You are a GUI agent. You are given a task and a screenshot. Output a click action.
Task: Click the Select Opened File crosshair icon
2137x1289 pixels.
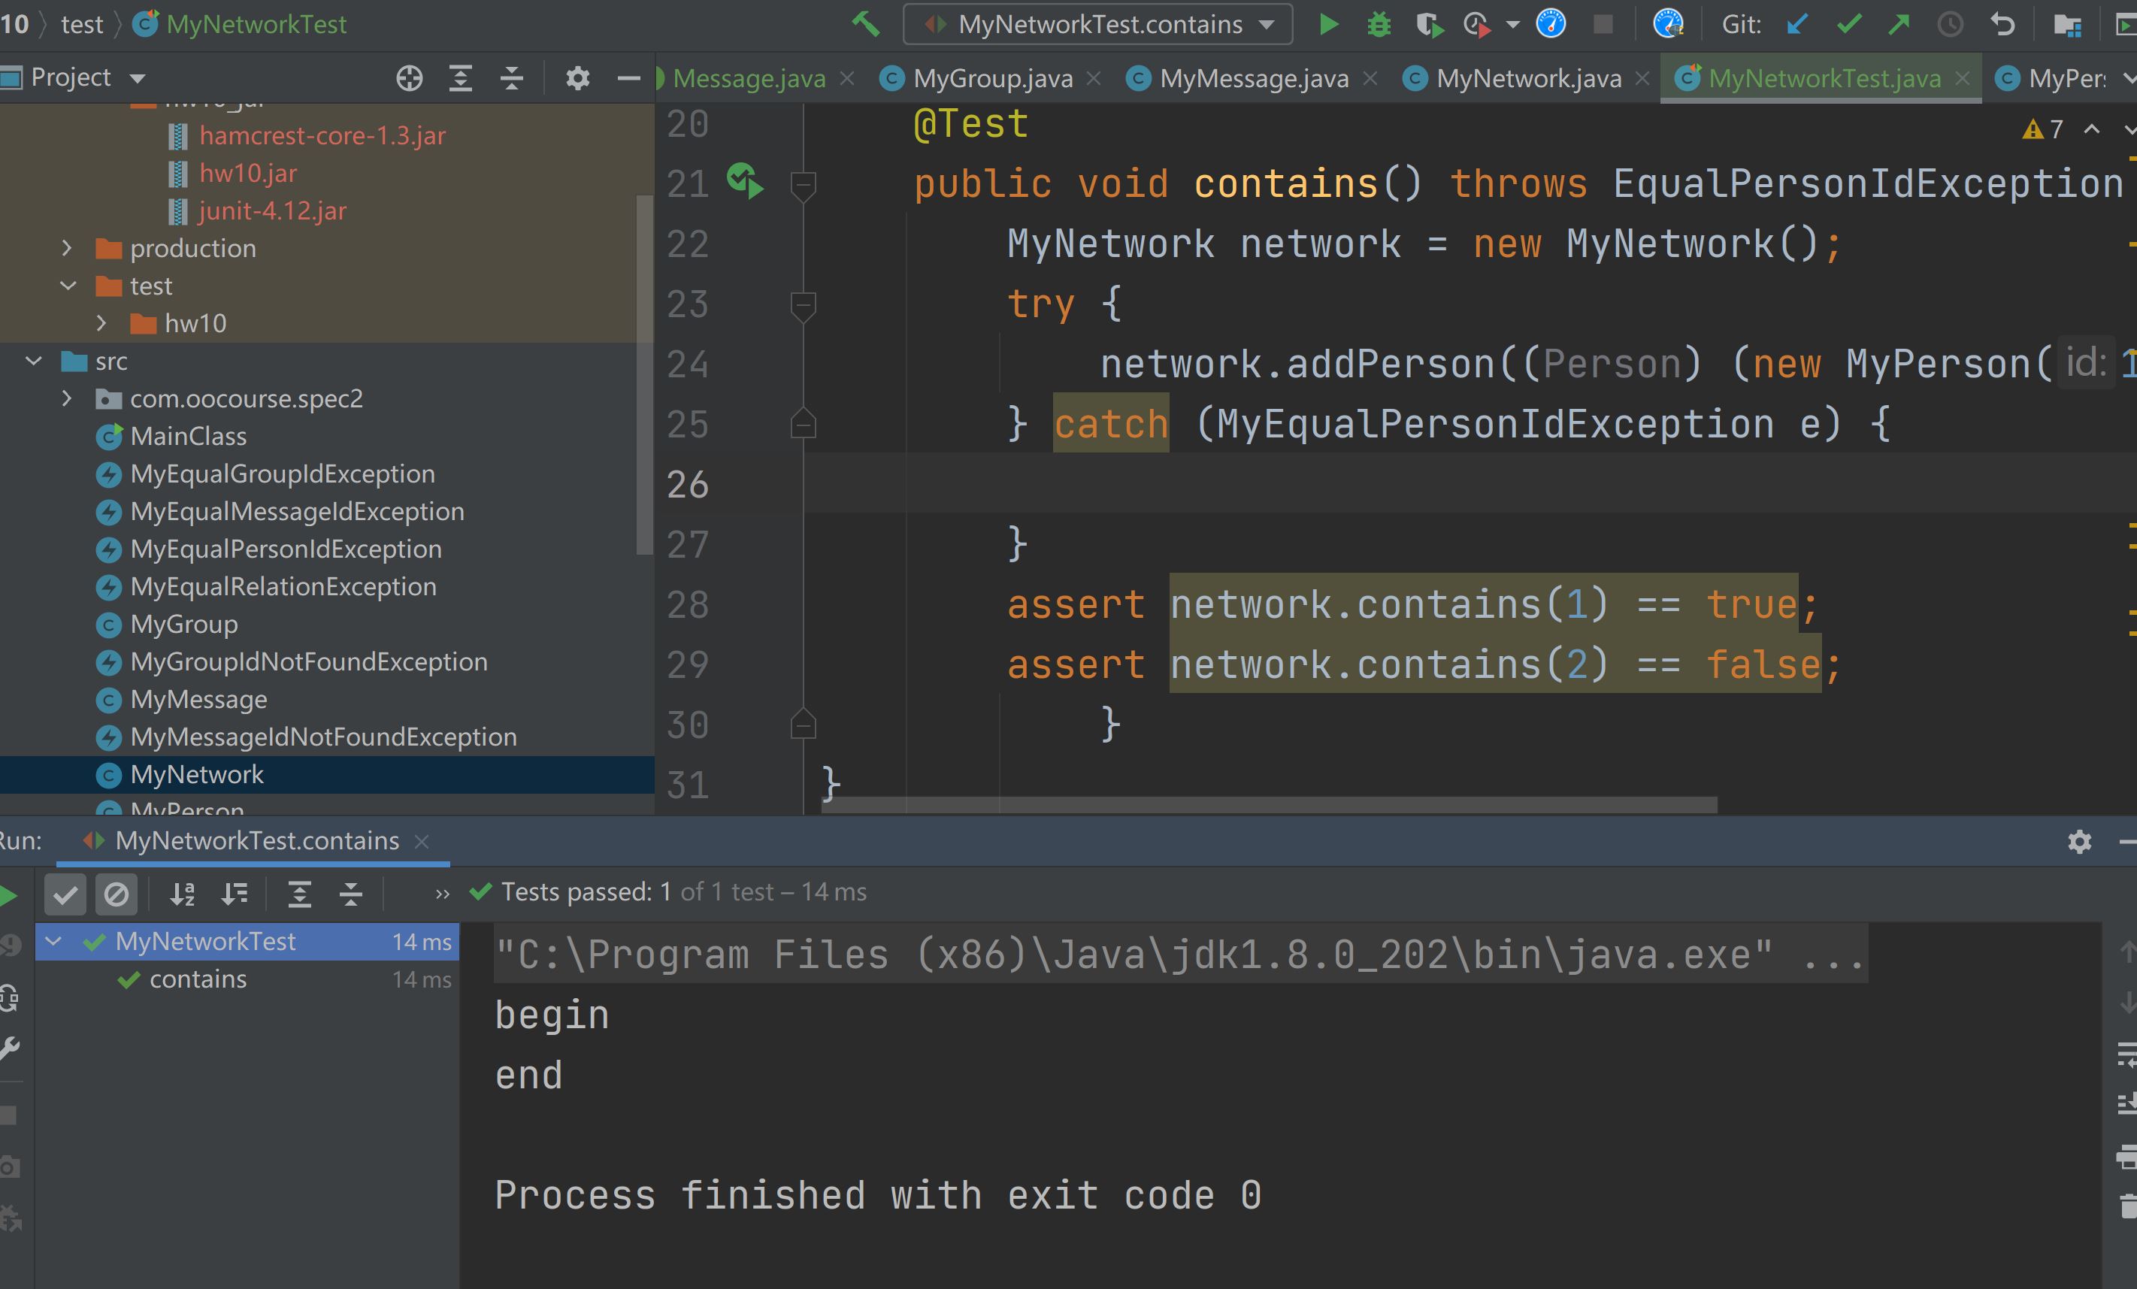click(410, 78)
